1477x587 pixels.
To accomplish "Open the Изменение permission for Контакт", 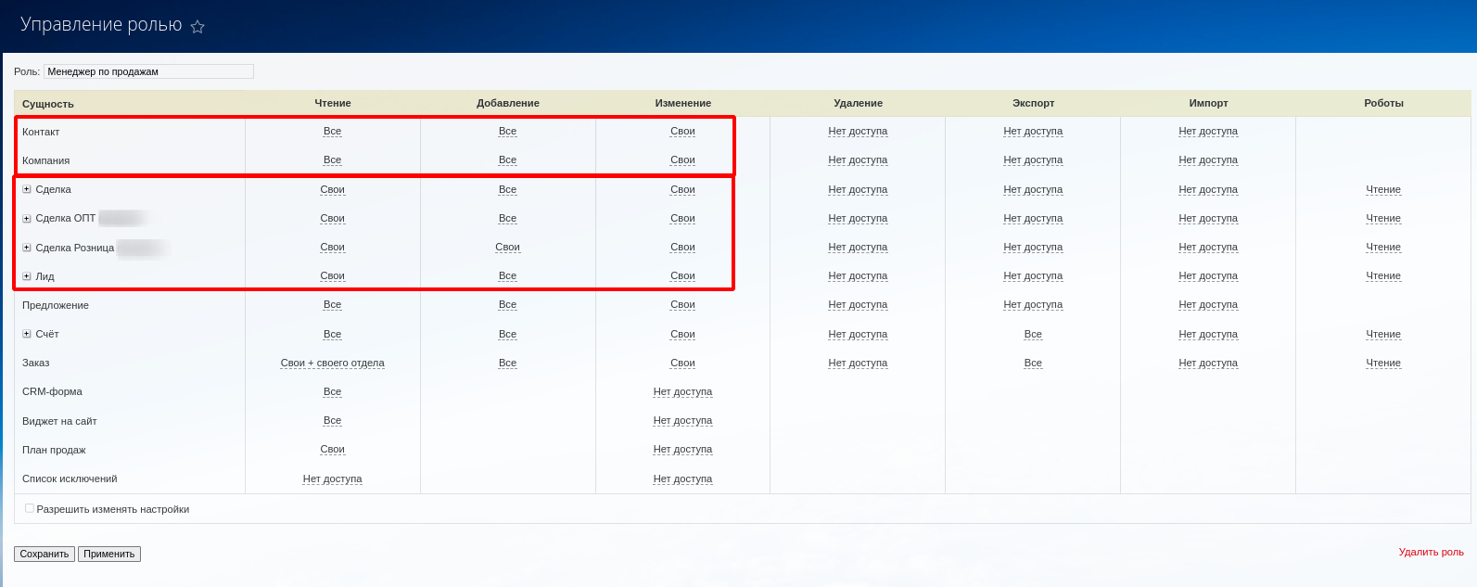I will 682,132.
